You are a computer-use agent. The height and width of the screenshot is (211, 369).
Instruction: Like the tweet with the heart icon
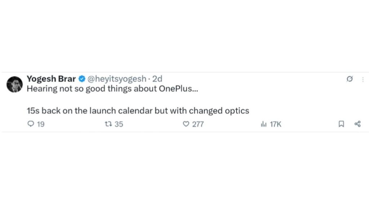coord(186,124)
